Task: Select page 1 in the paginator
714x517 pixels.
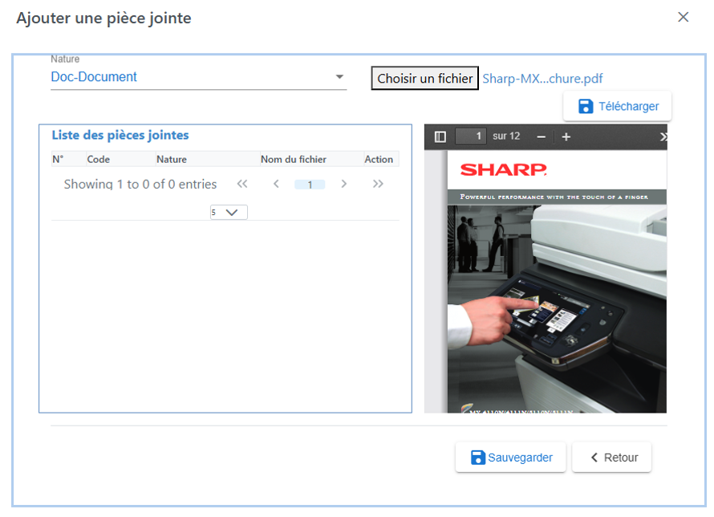Action: pyautogui.click(x=310, y=185)
